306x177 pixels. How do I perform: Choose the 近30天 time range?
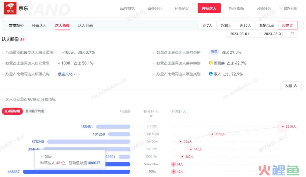point(226,25)
